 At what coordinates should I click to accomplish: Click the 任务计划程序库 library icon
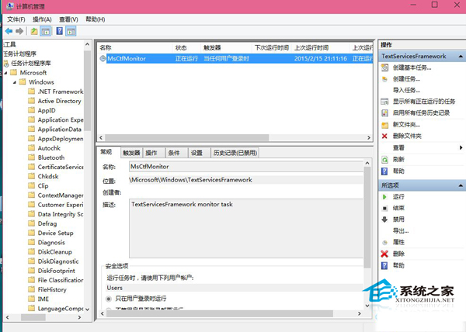(x=6, y=63)
